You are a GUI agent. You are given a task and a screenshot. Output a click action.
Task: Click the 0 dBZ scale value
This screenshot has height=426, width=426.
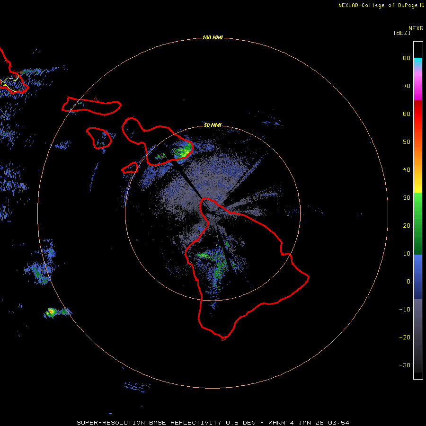pyautogui.click(x=408, y=282)
